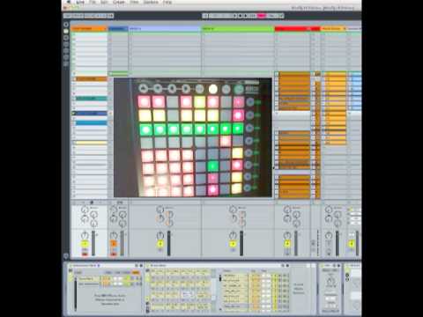Toggle the Instrument Rack device activator

(x=70, y=266)
